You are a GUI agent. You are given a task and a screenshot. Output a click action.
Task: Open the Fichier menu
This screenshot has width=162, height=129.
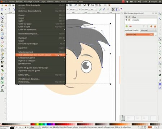pyautogui.click(x=12, y=1)
